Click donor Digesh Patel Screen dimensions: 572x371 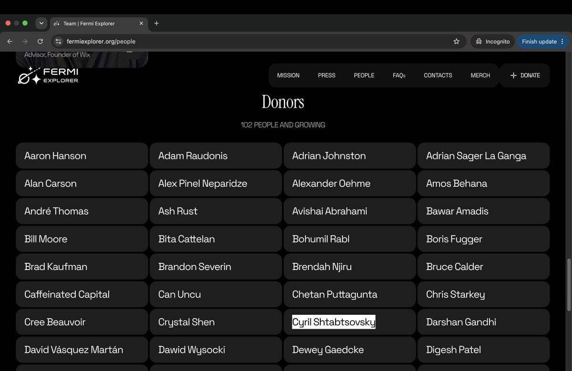[484, 350]
